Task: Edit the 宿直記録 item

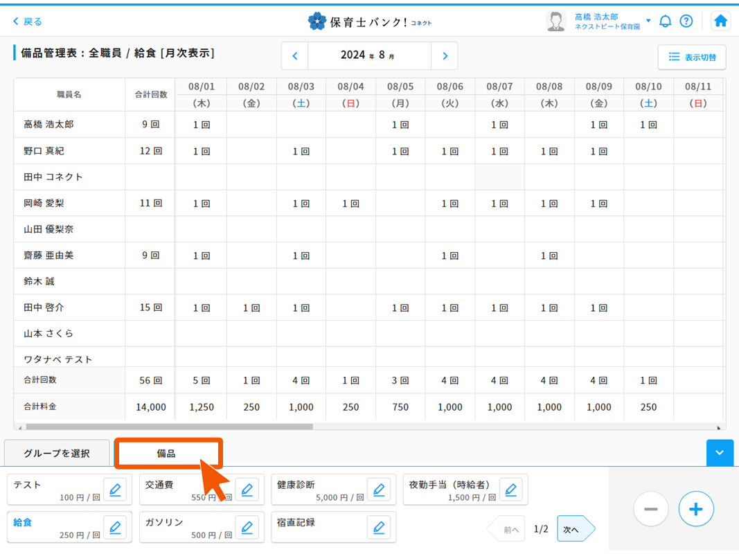Action: click(379, 528)
